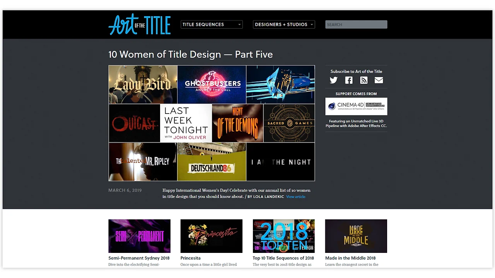Select the Talented Mr. Ripley image
This screenshot has width=495, height=278.
pos(143,162)
